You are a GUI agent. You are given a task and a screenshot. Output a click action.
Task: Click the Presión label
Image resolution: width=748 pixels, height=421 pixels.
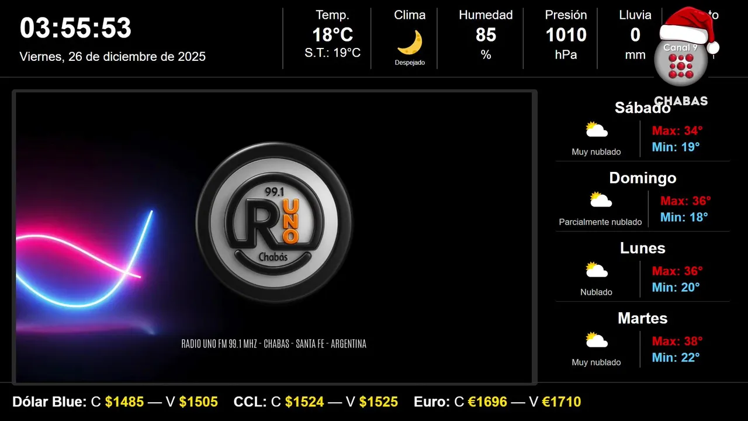pos(566,15)
